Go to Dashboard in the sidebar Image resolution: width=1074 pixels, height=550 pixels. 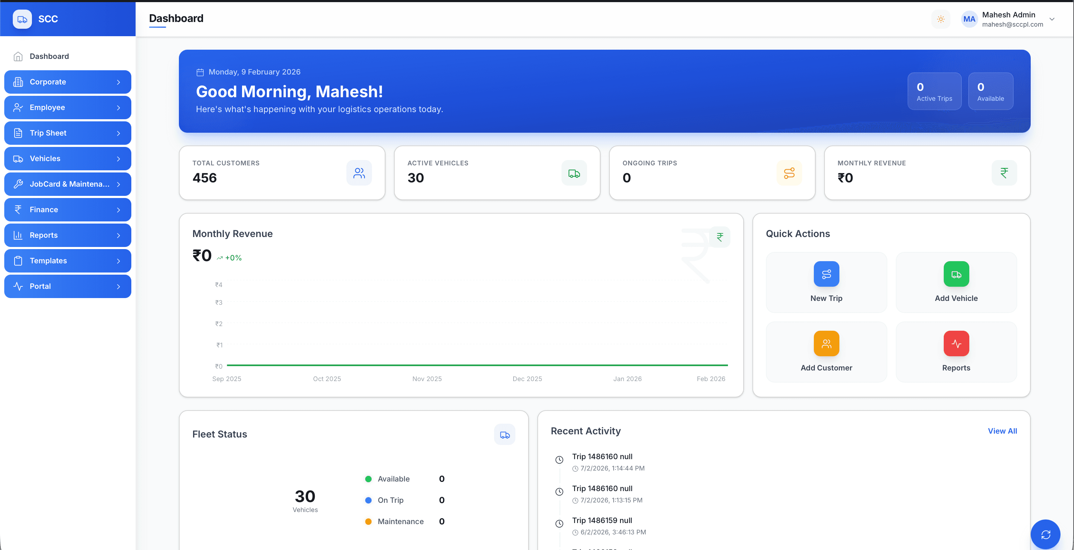tap(49, 56)
